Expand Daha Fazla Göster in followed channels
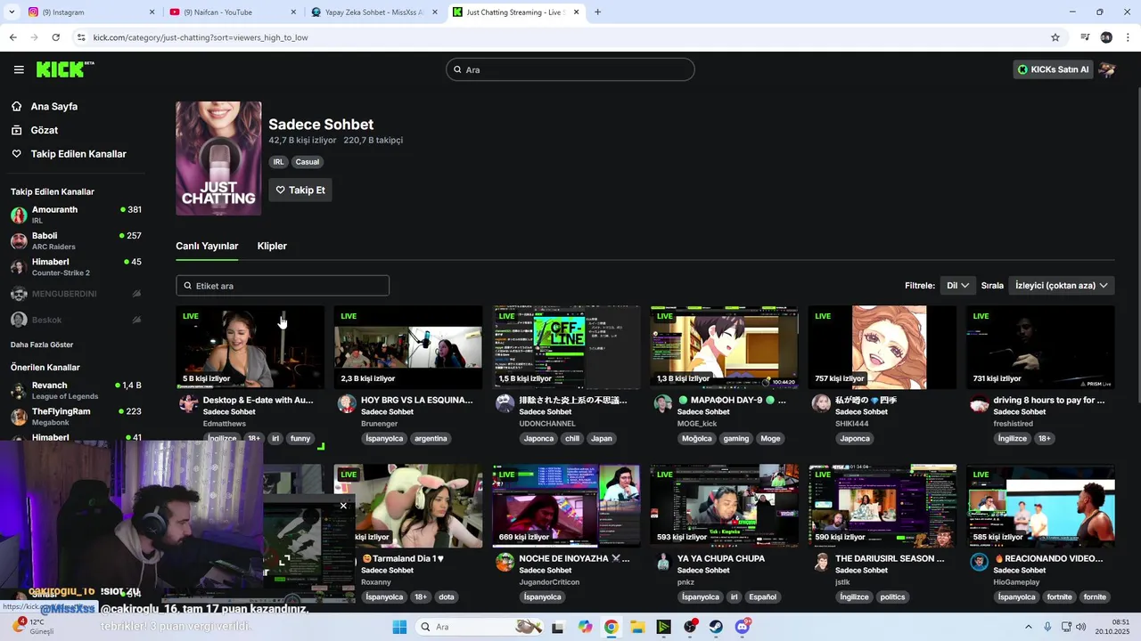 click(42, 345)
